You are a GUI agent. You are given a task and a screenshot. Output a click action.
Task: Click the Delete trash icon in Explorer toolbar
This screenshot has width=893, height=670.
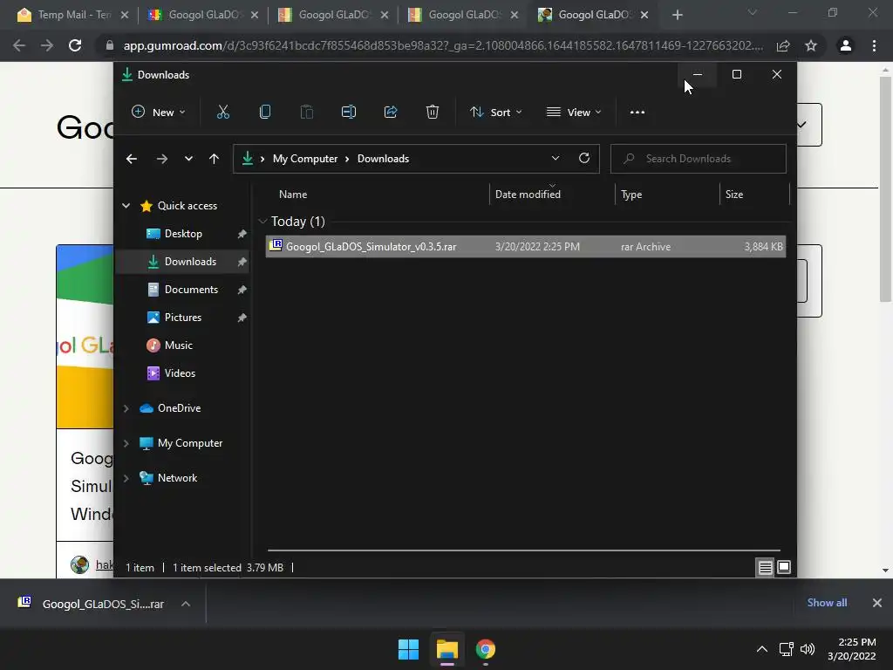433,113
